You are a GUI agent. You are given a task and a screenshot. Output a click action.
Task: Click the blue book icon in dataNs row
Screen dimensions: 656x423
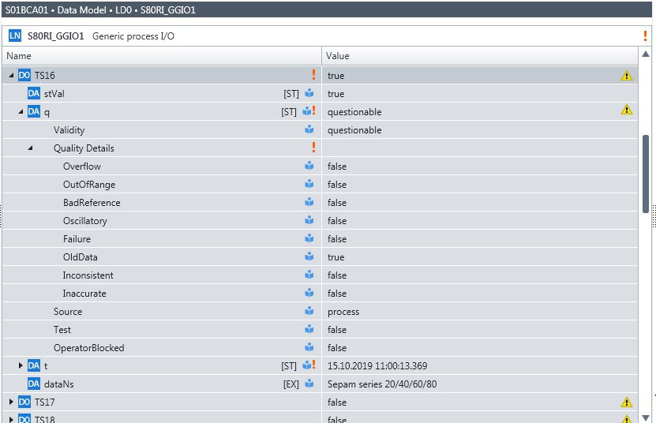coord(309,384)
